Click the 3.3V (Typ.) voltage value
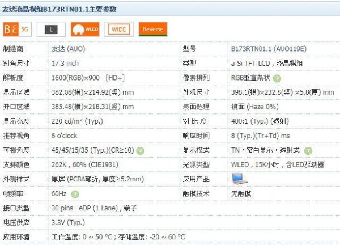Screen dimensions: 340x245 pos(67,222)
